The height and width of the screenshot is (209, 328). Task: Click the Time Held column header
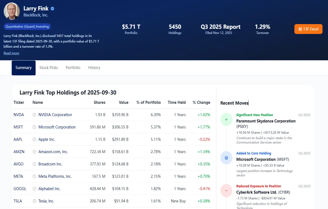[177, 102]
